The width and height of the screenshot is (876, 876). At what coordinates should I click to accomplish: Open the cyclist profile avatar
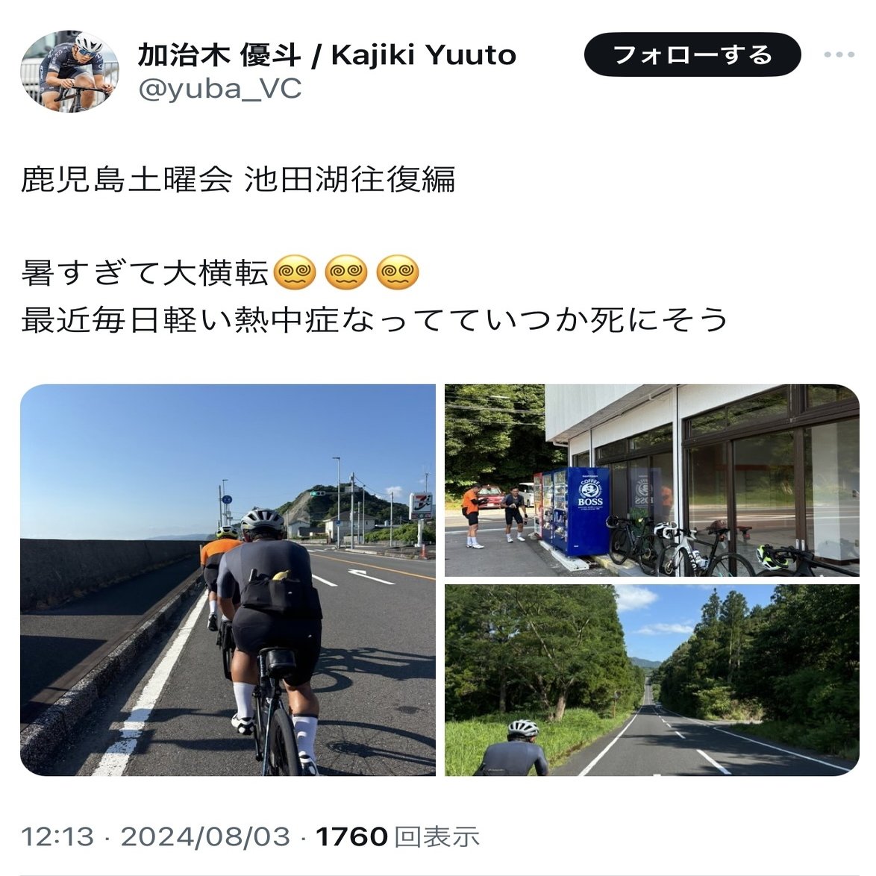pyautogui.click(x=69, y=72)
